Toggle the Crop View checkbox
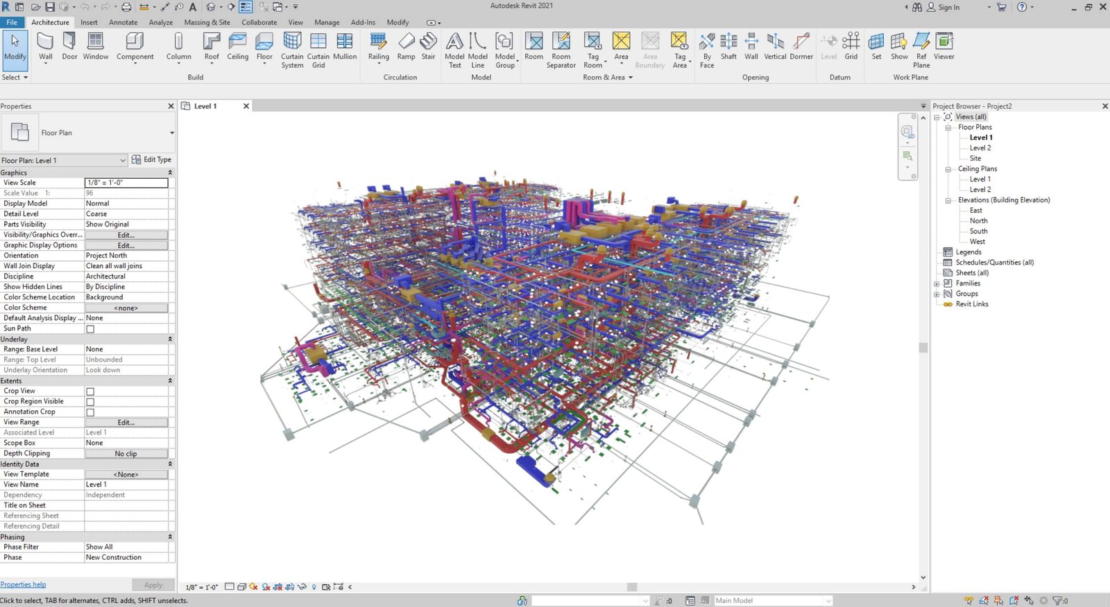The height and width of the screenshot is (607, 1110). tap(90, 392)
